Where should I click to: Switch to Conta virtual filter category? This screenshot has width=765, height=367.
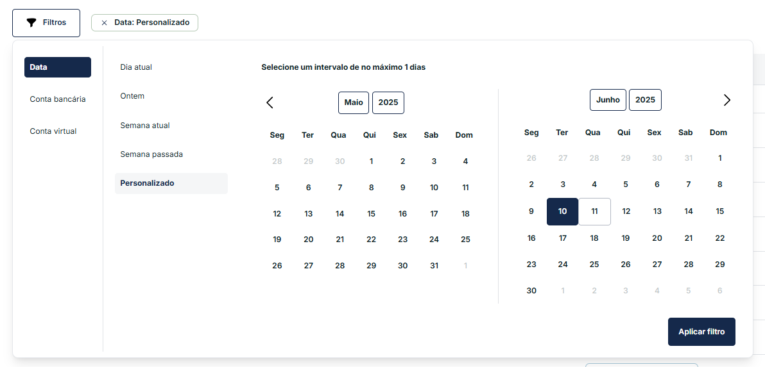(53, 131)
